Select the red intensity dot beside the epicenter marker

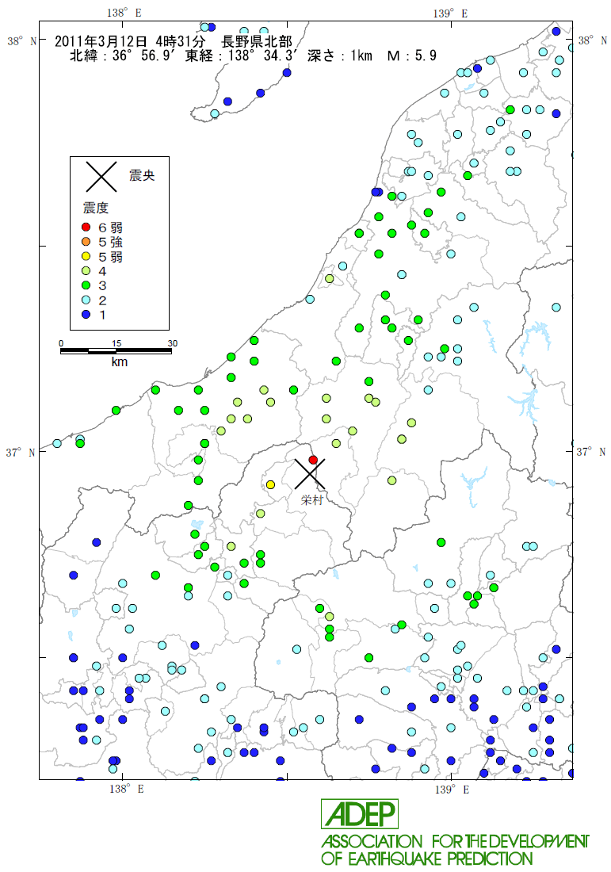(313, 460)
